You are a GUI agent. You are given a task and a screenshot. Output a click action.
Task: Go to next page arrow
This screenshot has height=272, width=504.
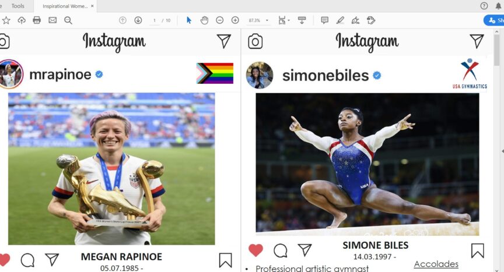click(138, 20)
